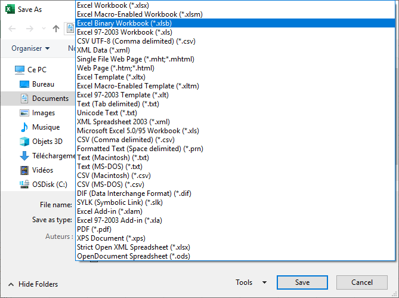399x298 pixels.
Task: Pick Microsoft Excel 5.0/95 Workbook
Action: pyautogui.click(x=235, y=131)
